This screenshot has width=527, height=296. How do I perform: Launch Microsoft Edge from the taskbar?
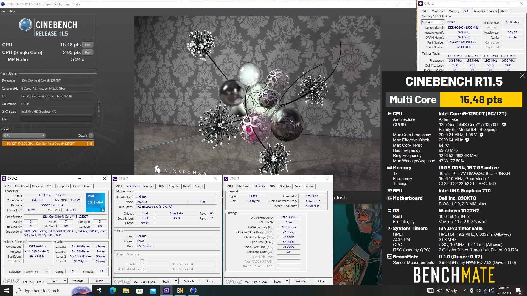(x=113, y=291)
